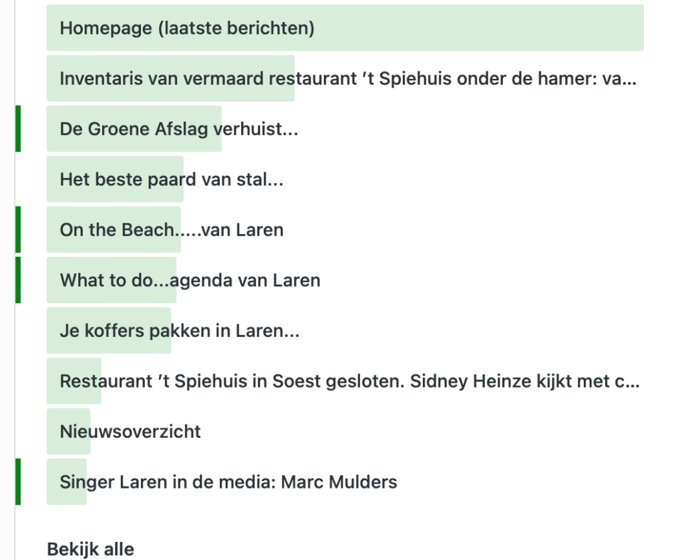Click the Bekijk alle link
684x560 pixels.
[90, 550]
